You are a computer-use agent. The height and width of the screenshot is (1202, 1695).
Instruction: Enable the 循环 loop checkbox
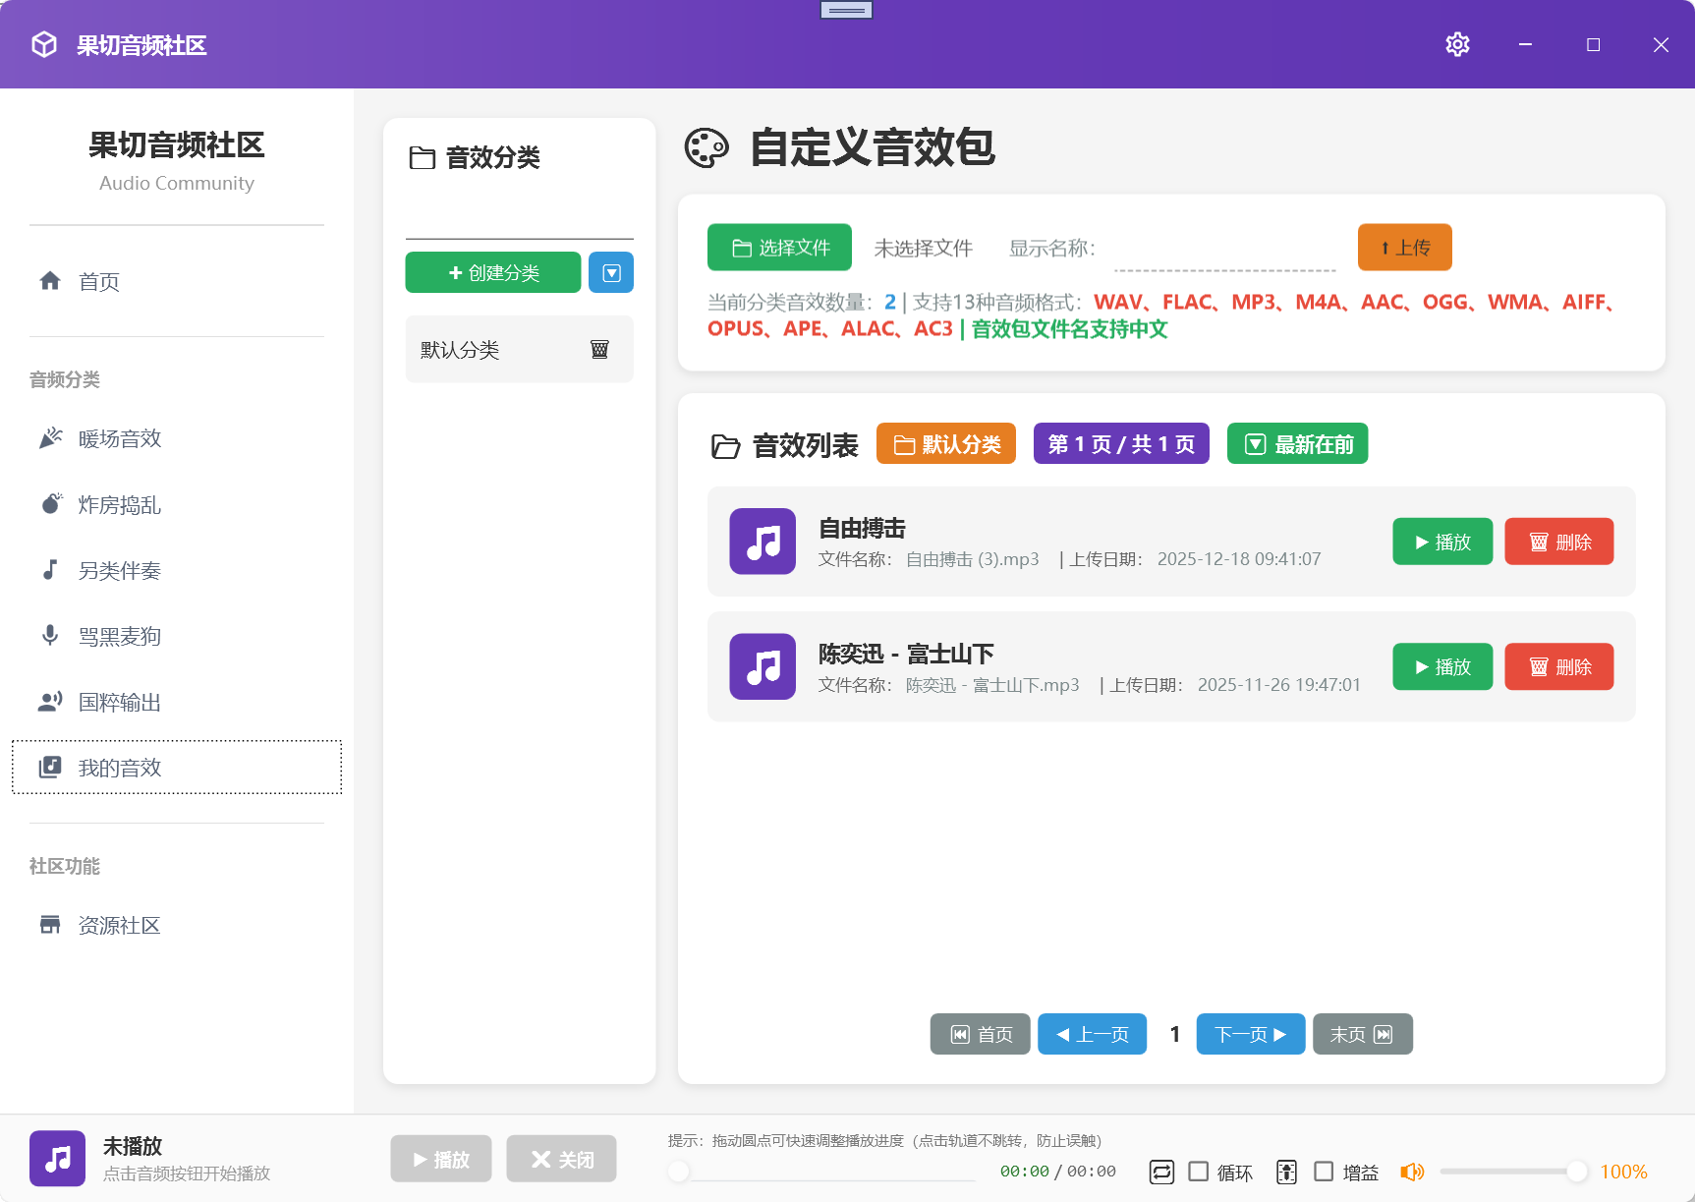tap(1199, 1172)
